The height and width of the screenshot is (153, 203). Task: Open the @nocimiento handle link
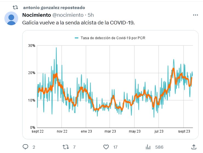pos(68,15)
